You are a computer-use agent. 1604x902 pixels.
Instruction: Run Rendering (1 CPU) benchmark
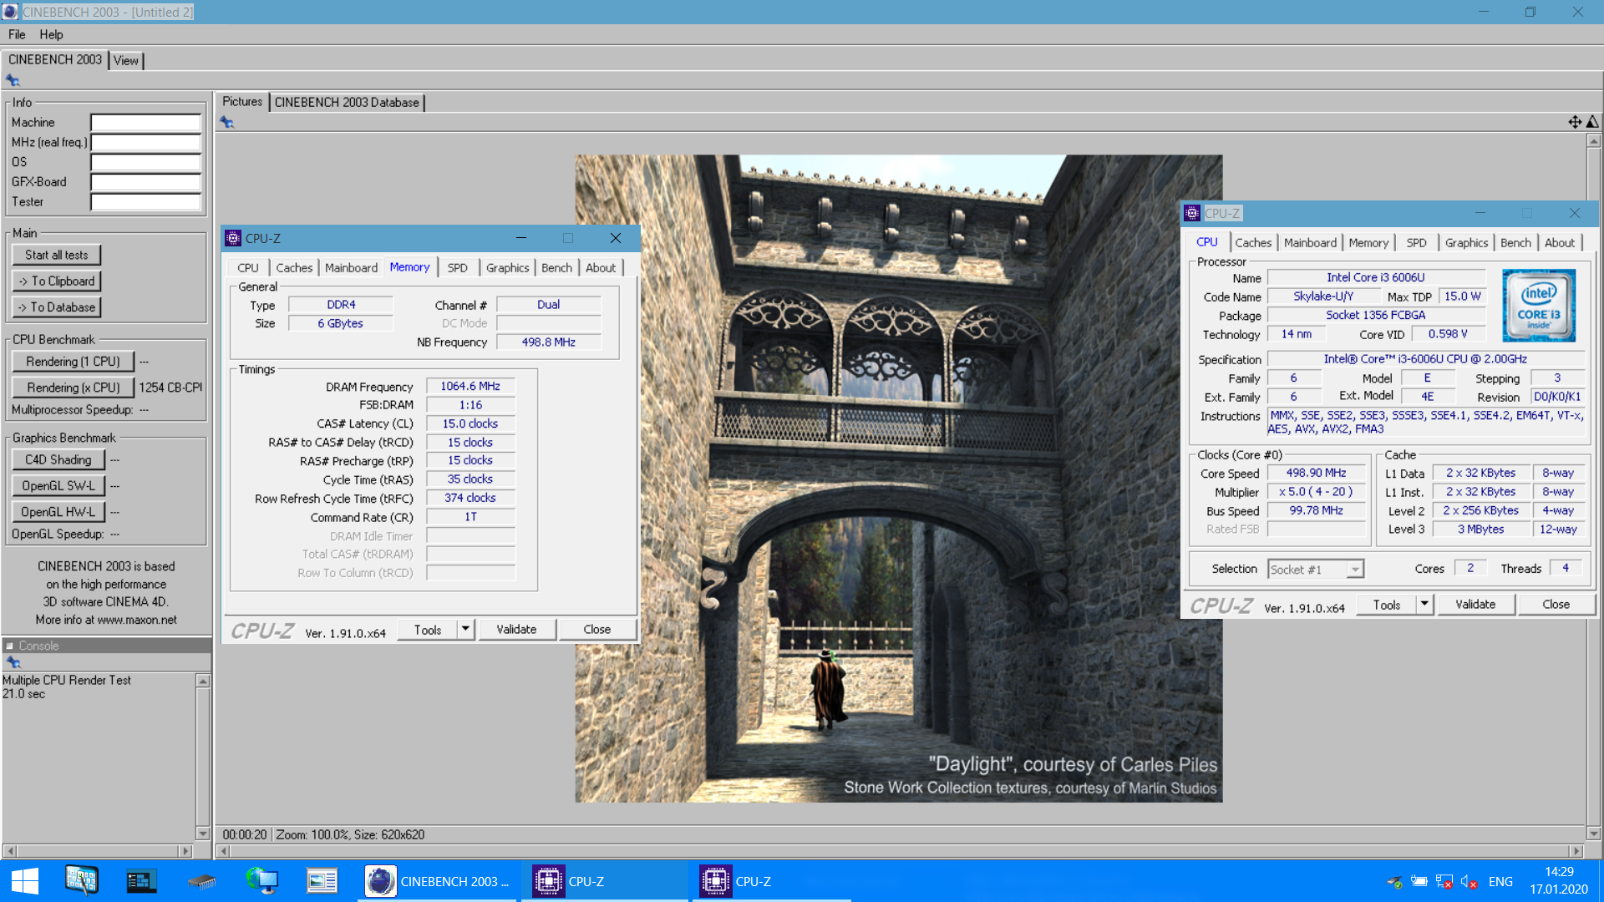point(73,361)
